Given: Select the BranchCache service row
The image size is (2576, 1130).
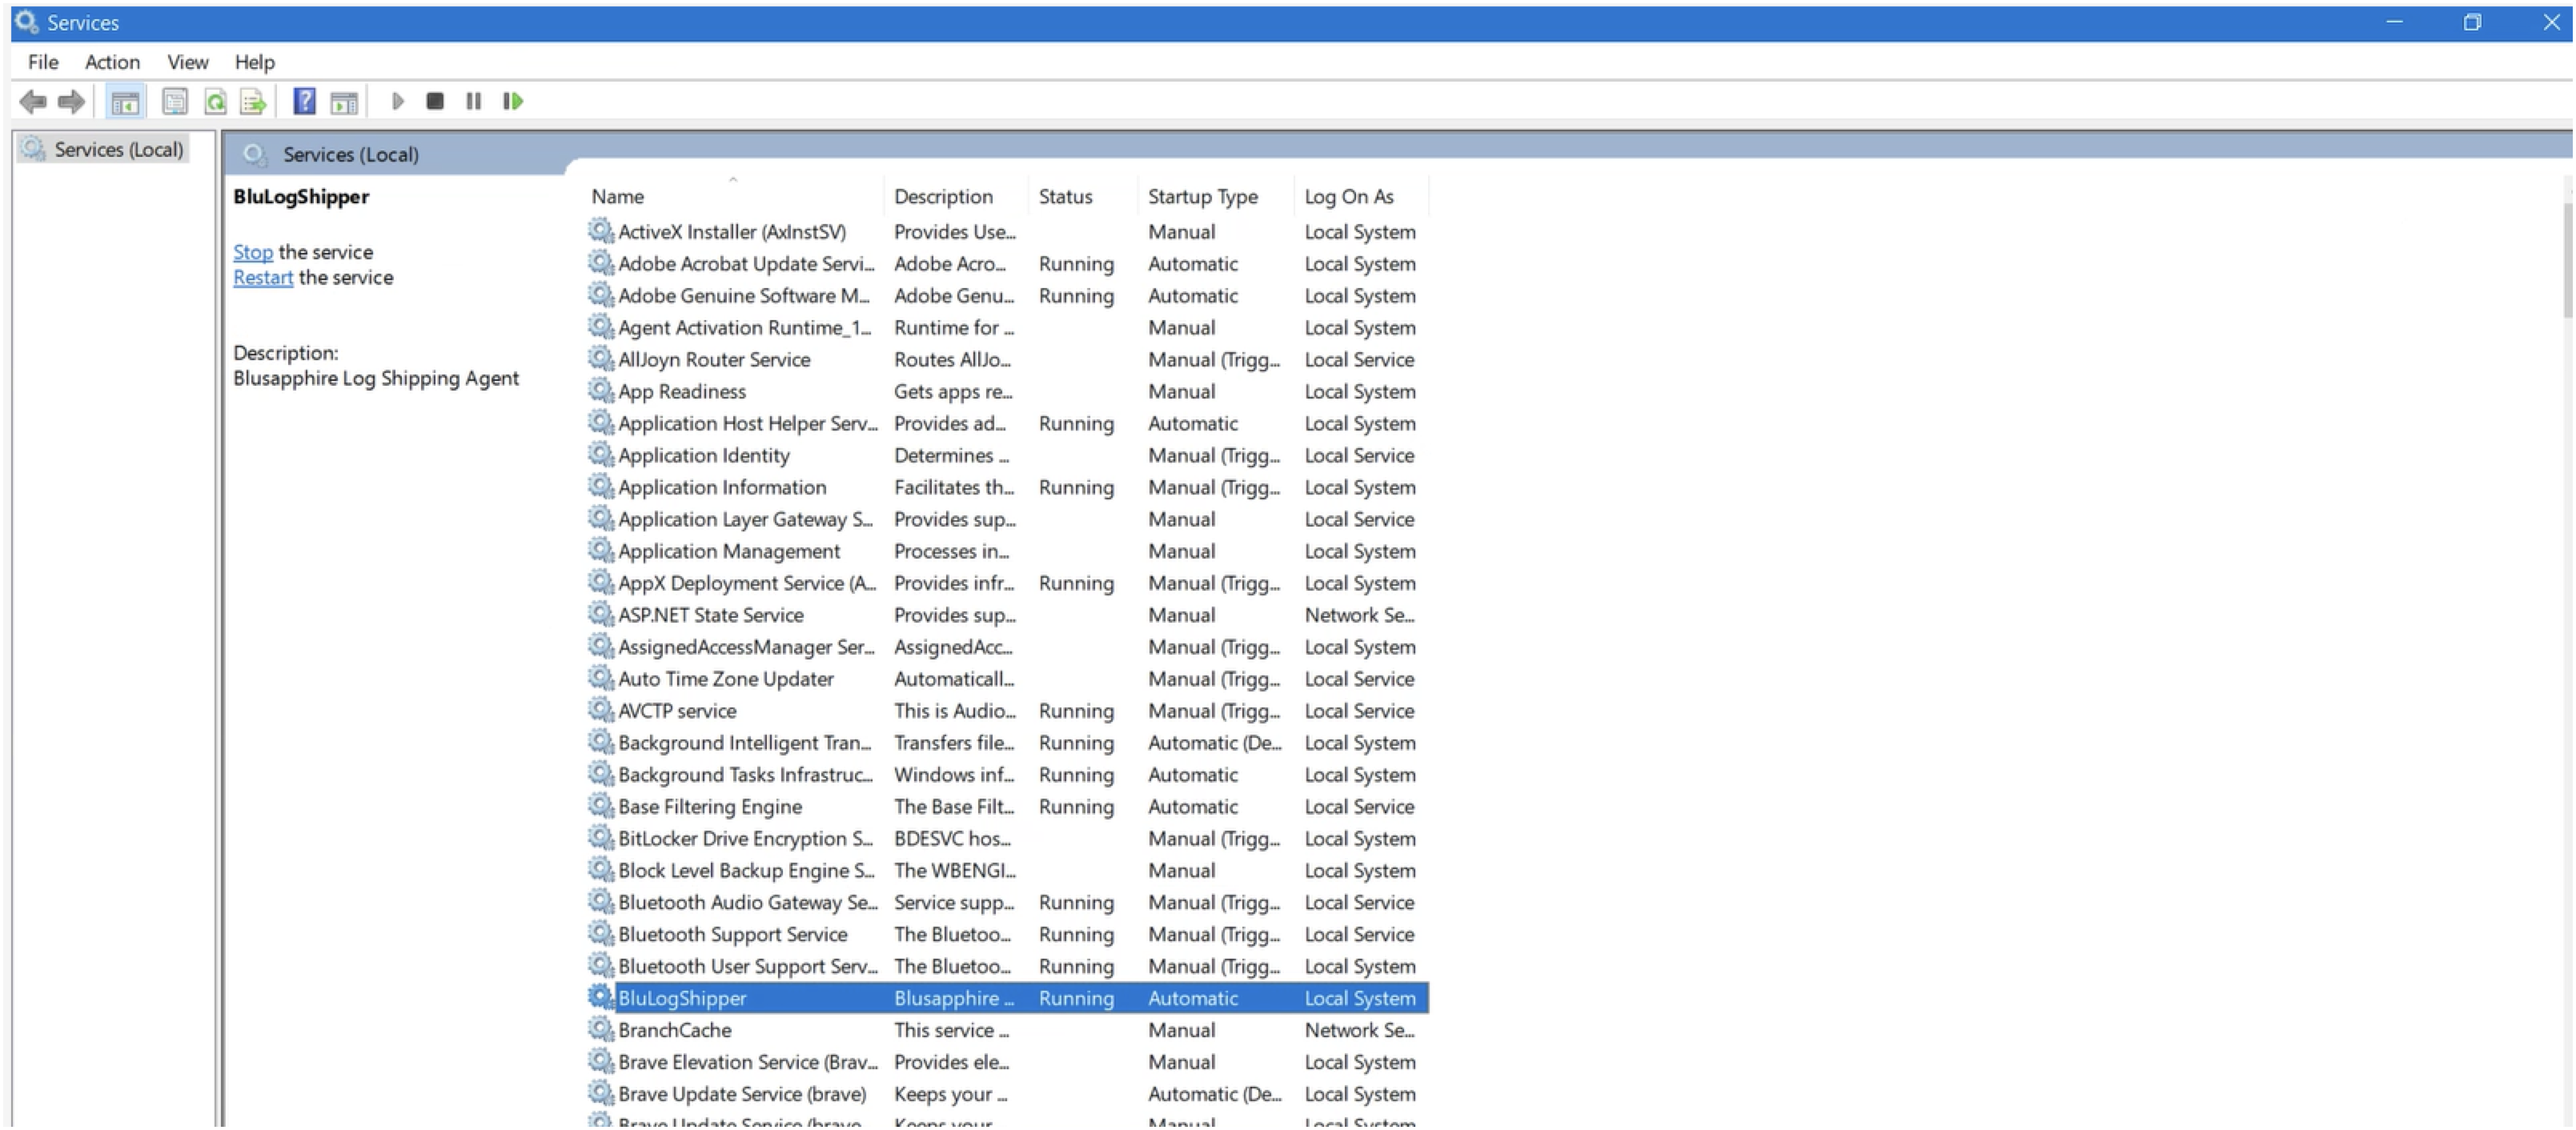Looking at the screenshot, I should click(675, 1029).
